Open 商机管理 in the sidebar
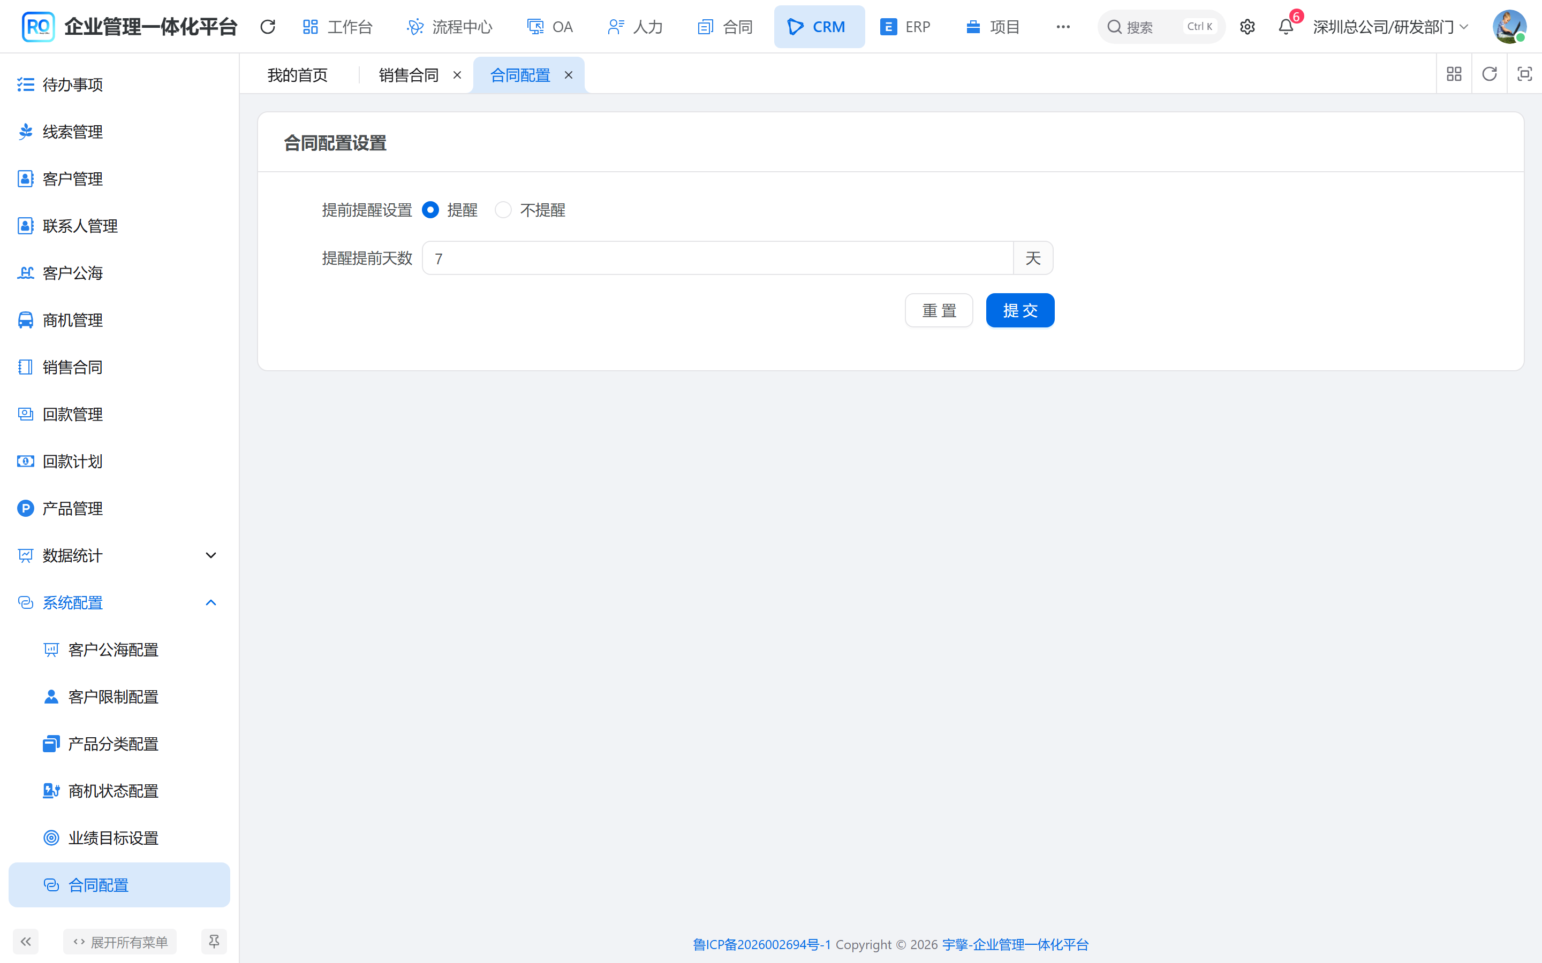Screen dimensions: 1542x963 119,320
